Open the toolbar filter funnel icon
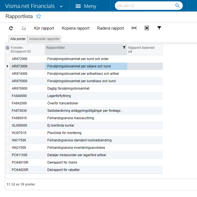The height and width of the screenshot is (197, 197). point(159,28)
